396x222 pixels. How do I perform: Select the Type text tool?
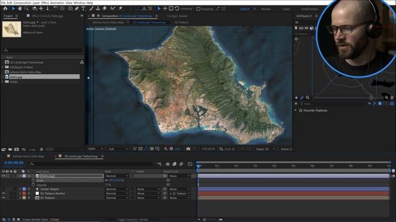(x=84, y=9)
